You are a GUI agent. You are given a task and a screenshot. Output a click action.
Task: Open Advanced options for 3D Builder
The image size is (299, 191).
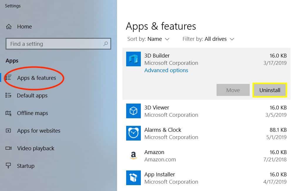pos(166,70)
